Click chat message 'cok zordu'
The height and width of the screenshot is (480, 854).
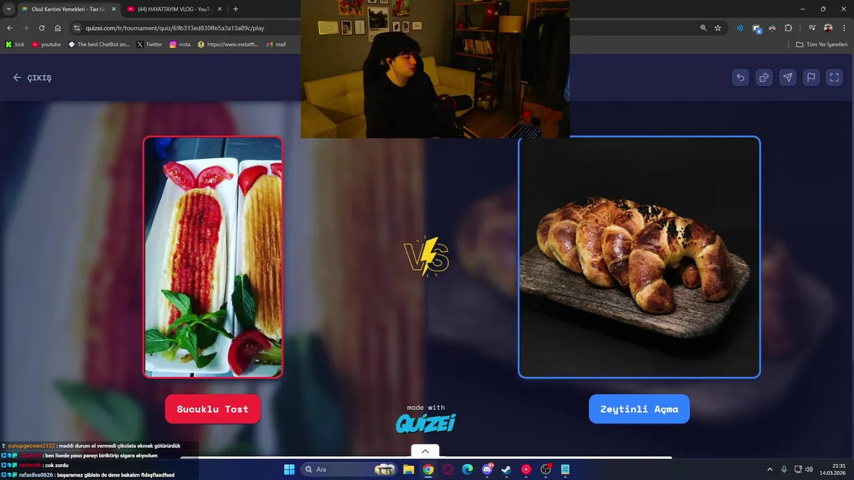[x=57, y=465]
